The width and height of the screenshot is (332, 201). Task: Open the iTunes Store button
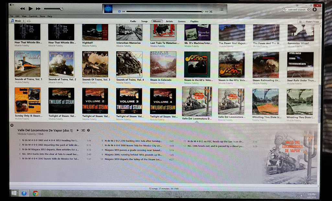pyautogui.click(x=312, y=22)
